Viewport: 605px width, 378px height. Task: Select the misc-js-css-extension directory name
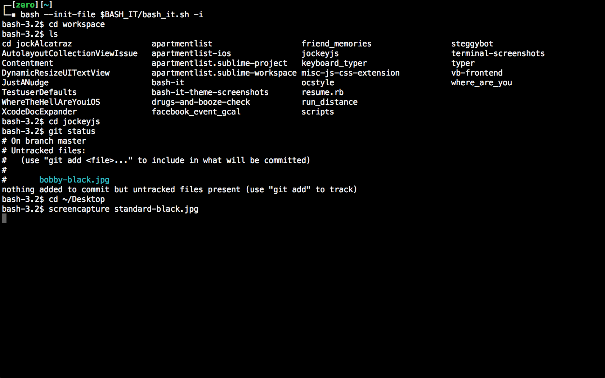350,73
